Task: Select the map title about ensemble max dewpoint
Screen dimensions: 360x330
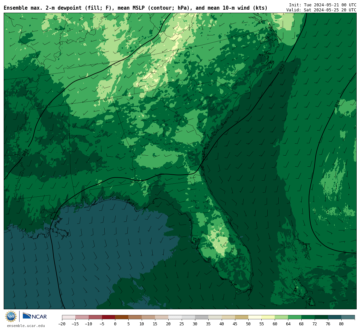Action: pyautogui.click(x=135, y=8)
